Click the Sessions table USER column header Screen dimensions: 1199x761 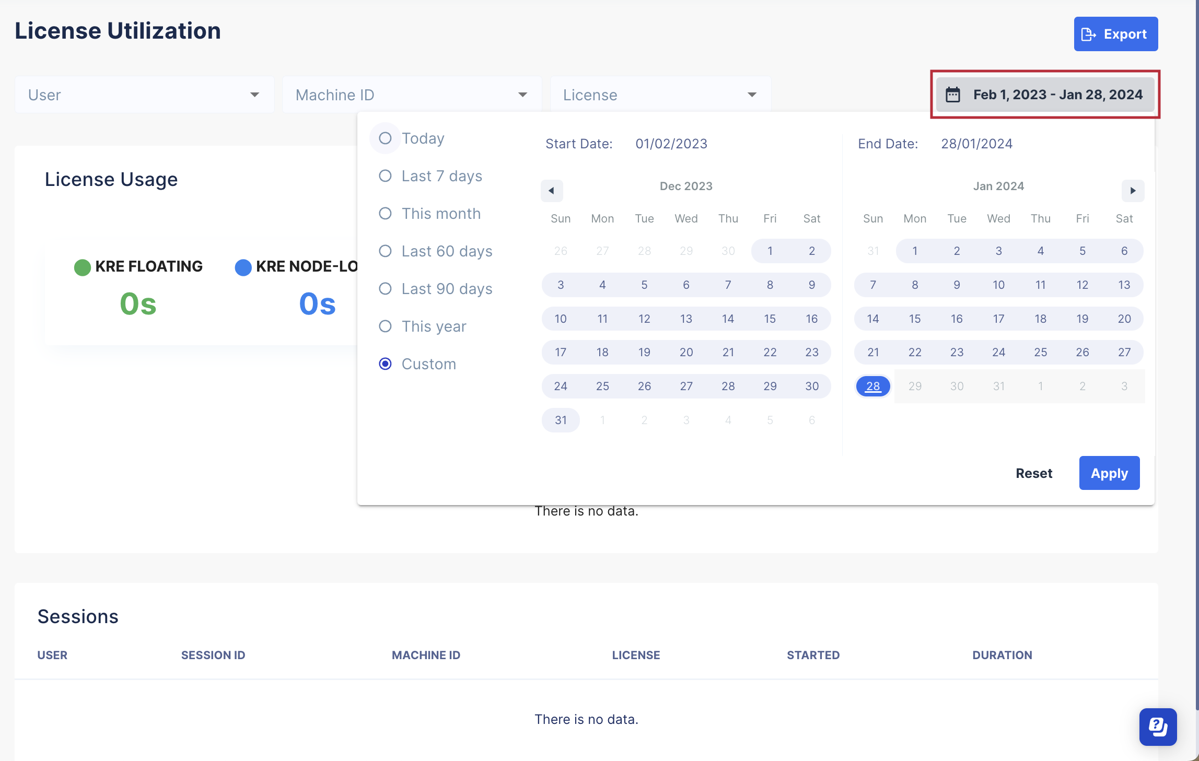52,654
